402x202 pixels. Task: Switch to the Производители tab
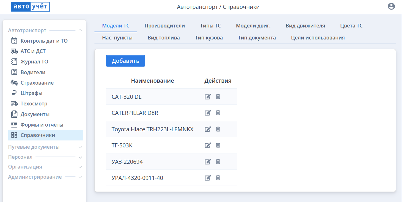pos(165,26)
